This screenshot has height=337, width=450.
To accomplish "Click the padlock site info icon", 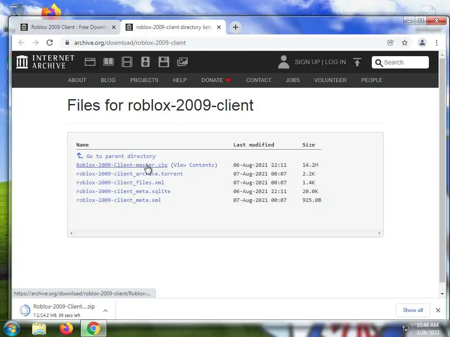I will point(67,43).
